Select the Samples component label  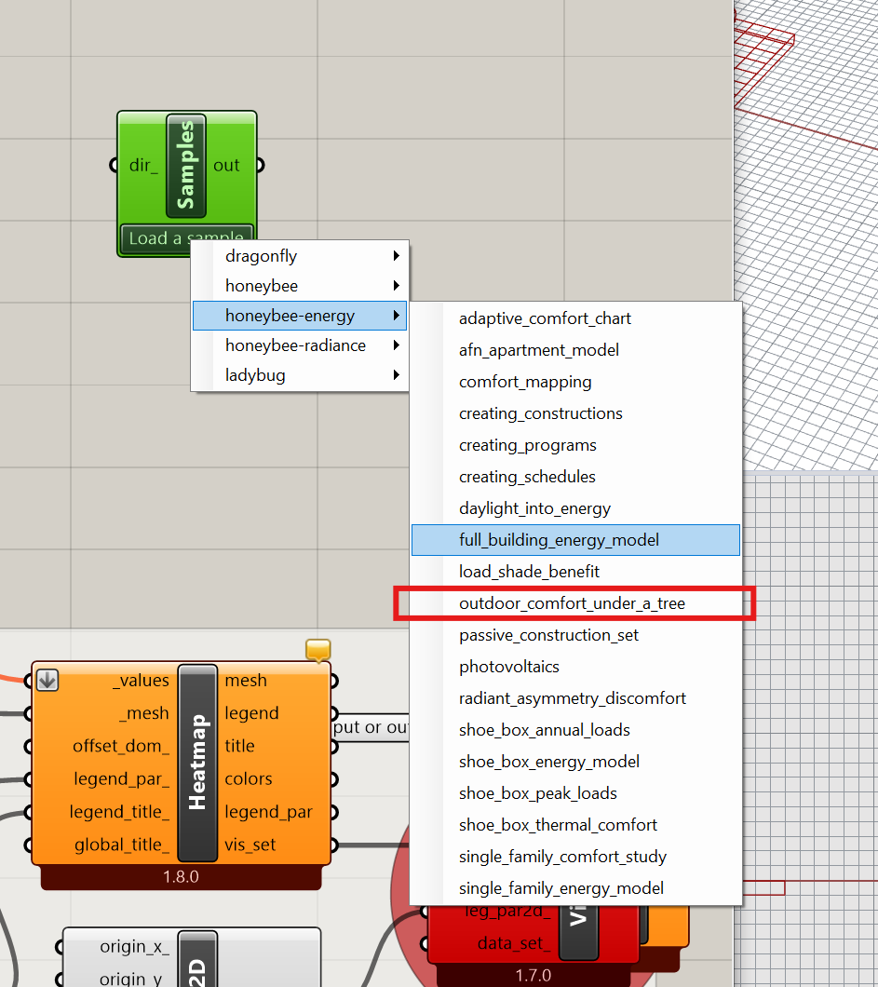tap(186, 166)
